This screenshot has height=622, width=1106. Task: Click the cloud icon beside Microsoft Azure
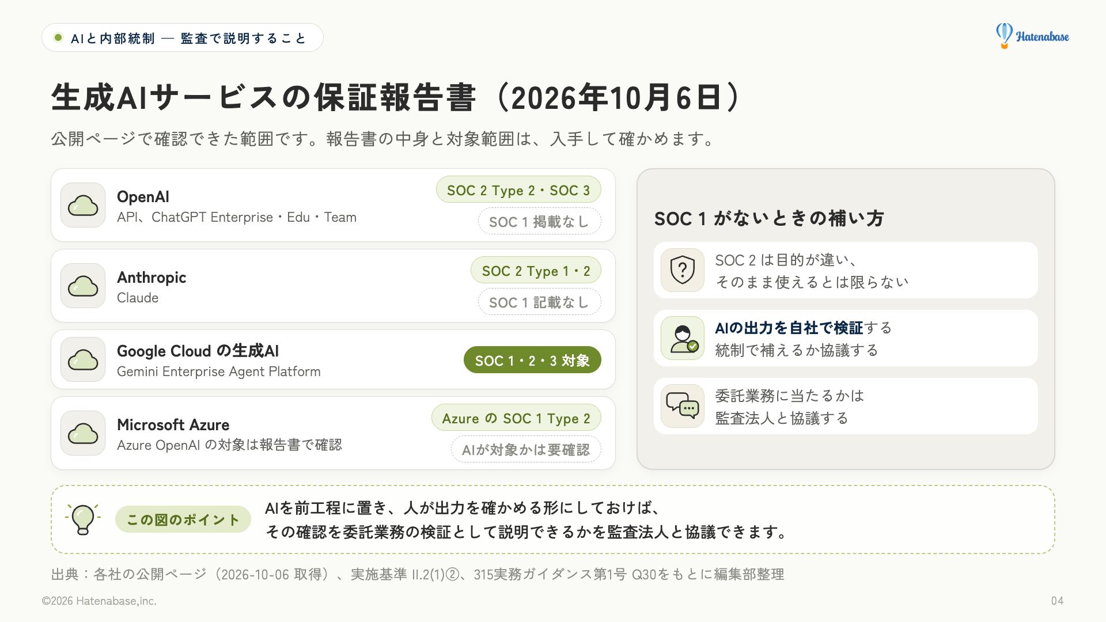coord(83,433)
